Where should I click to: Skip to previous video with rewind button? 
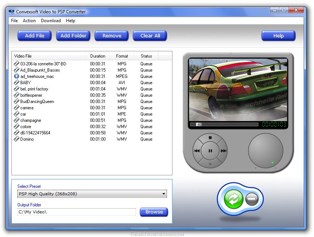click(197, 151)
